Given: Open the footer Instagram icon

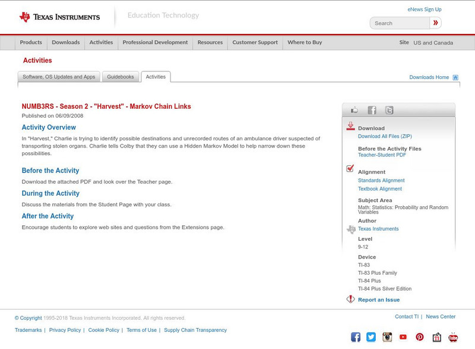Looking at the screenshot, I should pyautogui.click(x=387, y=337).
